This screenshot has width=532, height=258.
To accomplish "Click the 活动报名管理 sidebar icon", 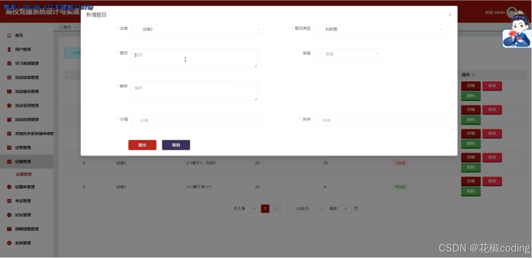I will point(9,92).
